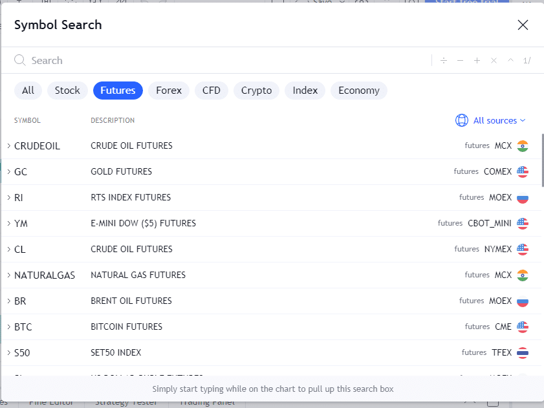Choose GOLD FUTURES description
The image size is (544, 408).
click(121, 172)
